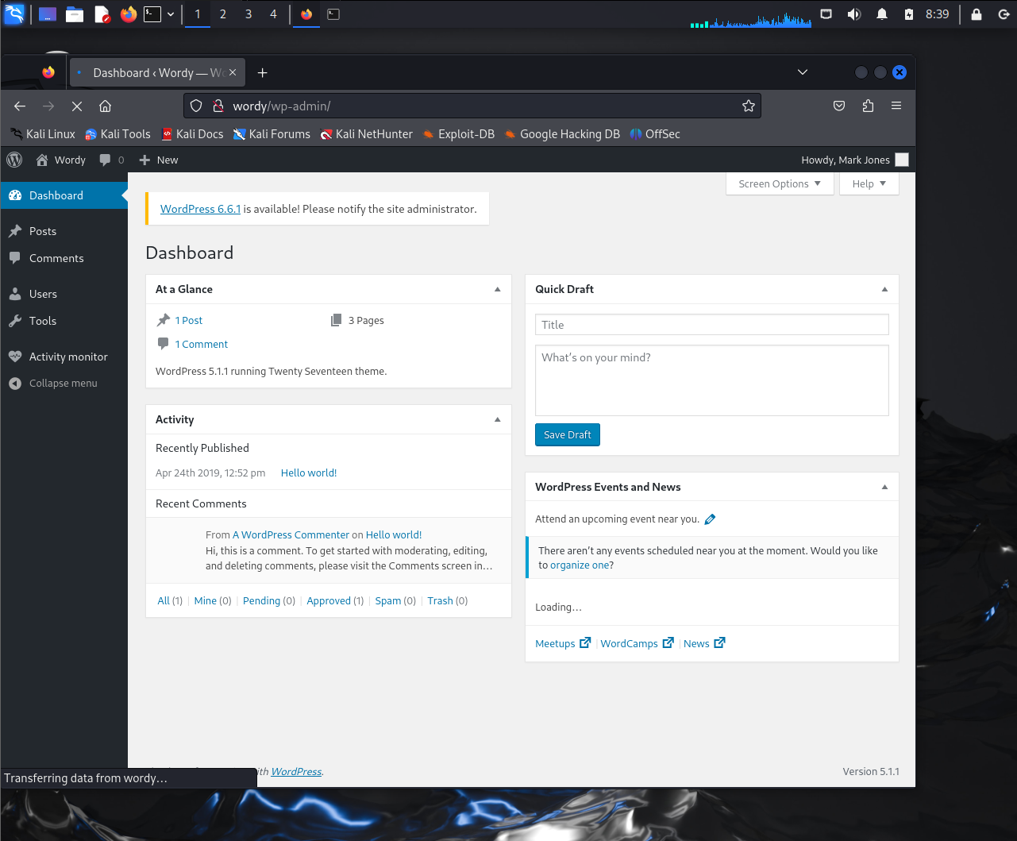Image resolution: width=1017 pixels, height=841 pixels.
Task: Collapse the admin sidebar menu
Action: 64,383
